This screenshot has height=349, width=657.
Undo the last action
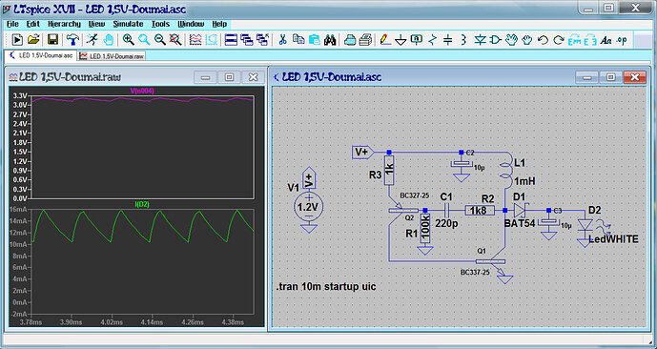click(543, 40)
